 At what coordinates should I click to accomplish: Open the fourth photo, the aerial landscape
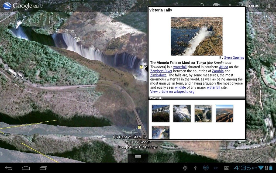click(x=224, y=113)
